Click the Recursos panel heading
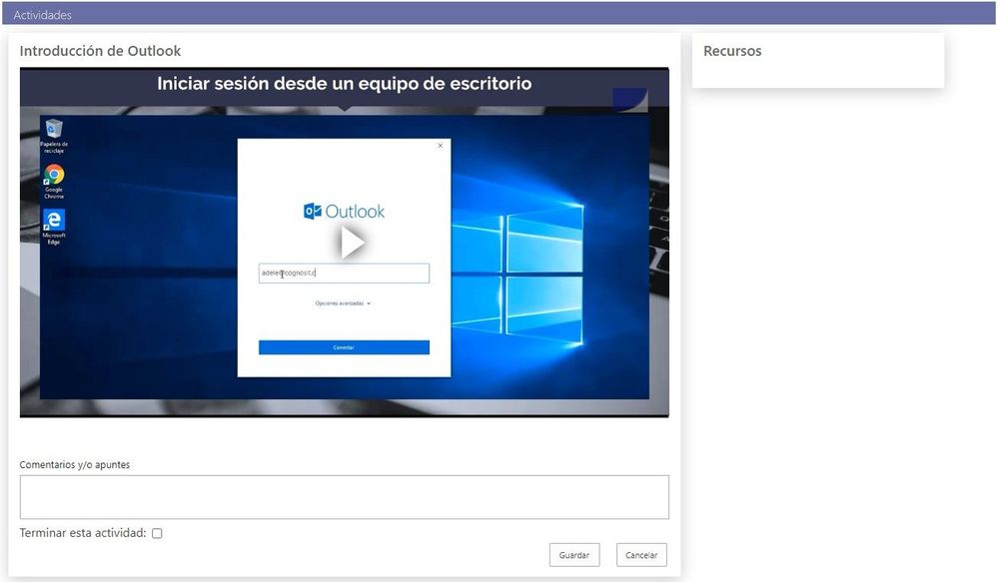 tap(732, 51)
